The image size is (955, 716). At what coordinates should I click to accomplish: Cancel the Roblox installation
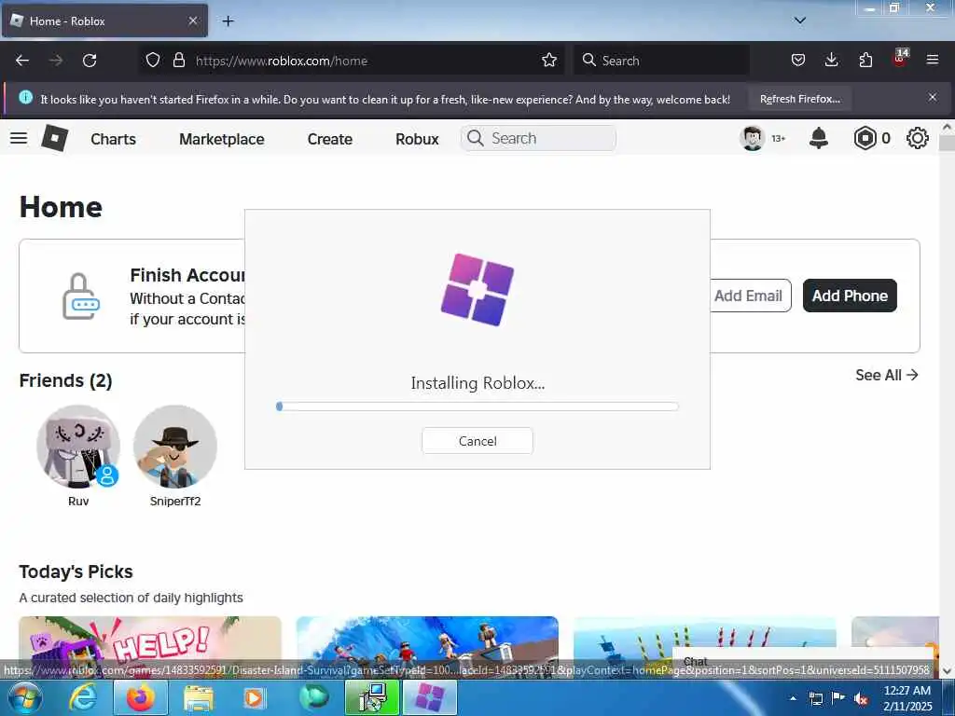[477, 441]
